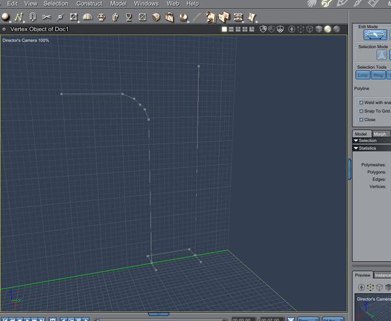391x321 pixels.
Task: Click the link vertices tool icon
Action: pyautogui.click(x=60, y=17)
